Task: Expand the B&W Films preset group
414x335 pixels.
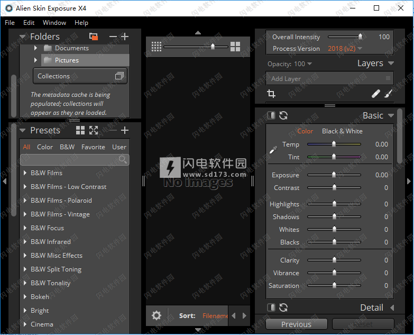Action: tap(25, 173)
